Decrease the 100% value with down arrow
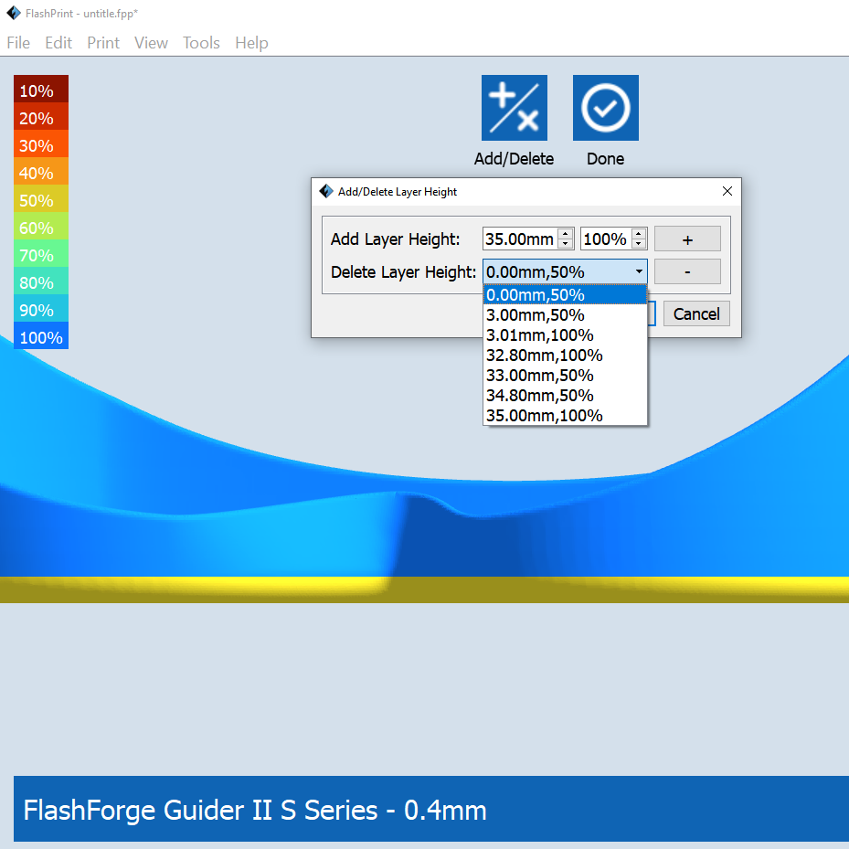This screenshot has height=849, width=849. [639, 244]
